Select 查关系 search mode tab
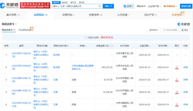193x111 pixels. pyautogui.click(x=73, y=2)
